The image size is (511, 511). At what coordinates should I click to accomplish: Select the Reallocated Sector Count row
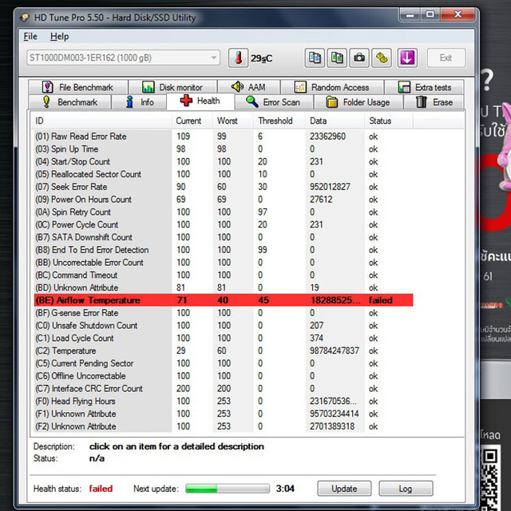[x=224, y=174]
